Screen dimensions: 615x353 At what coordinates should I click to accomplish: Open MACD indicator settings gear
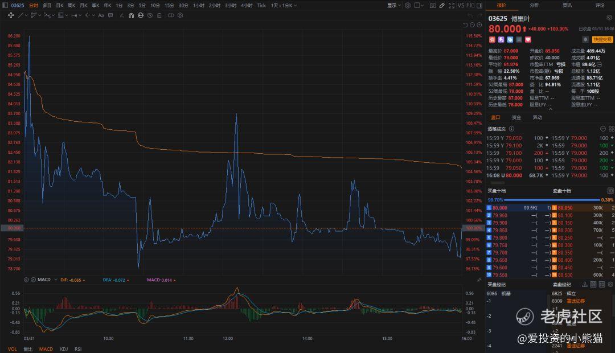tap(26, 280)
